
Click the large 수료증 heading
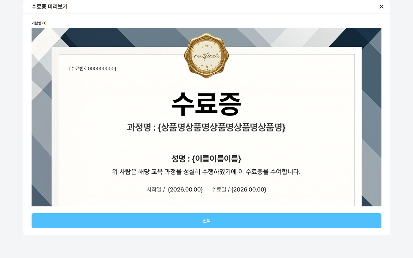206,104
